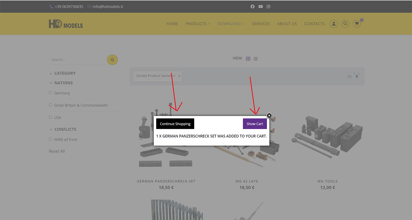Expand the CATEGORY filter section

[65, 73]
